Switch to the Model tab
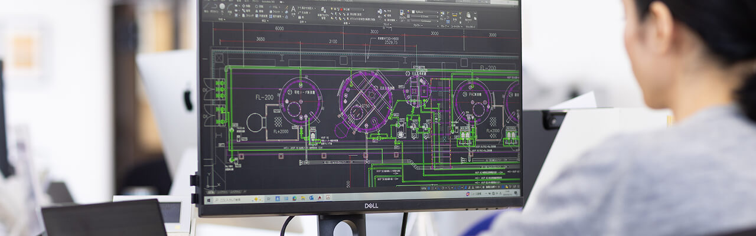 point(211,192)
